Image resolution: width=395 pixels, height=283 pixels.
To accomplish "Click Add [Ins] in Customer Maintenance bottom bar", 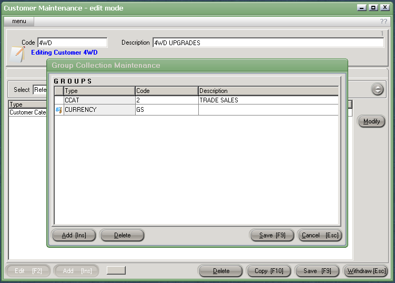I will coord(77,271).
